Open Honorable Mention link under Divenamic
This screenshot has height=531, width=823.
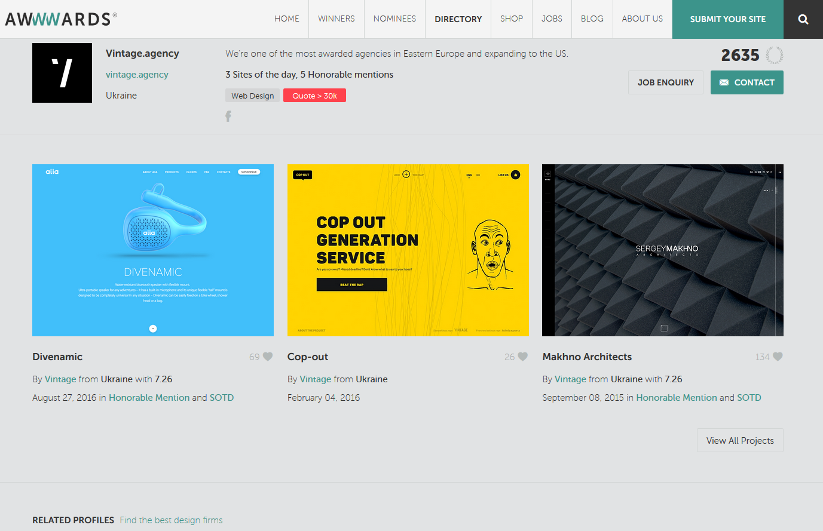pos(149,398)
